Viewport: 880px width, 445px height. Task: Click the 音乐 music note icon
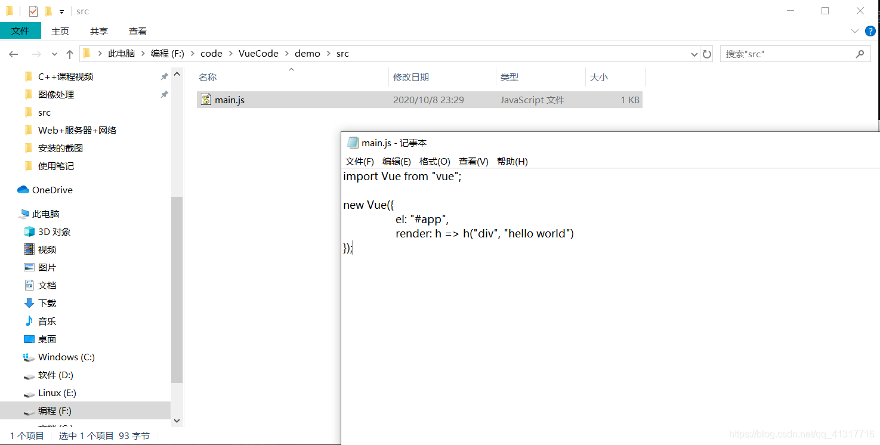(29, 321)
